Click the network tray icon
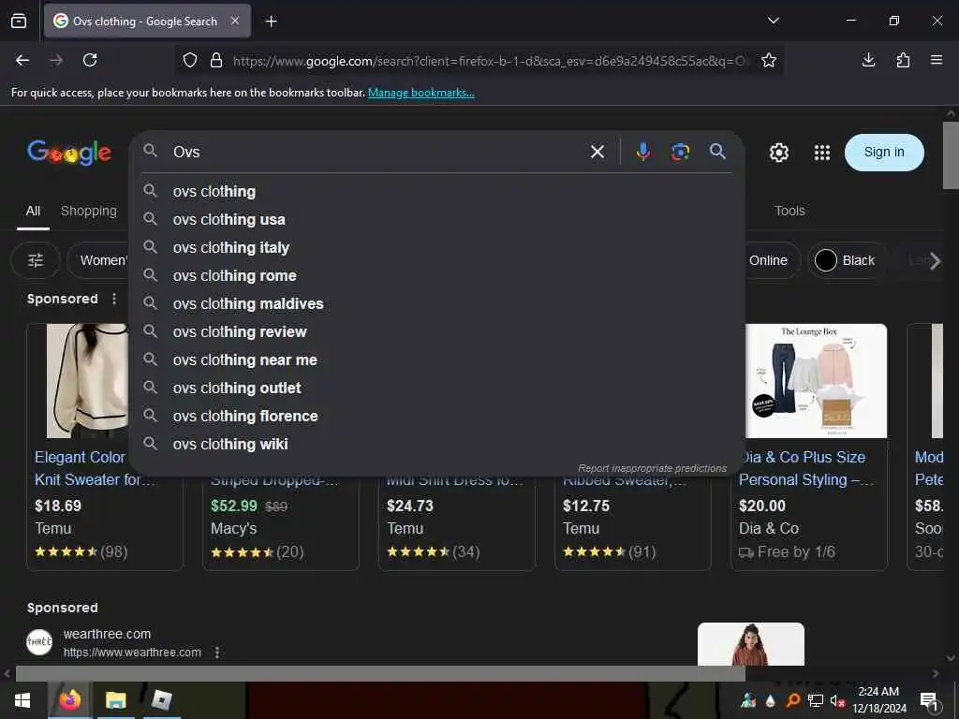Image resolution: width=959 pixels, height=719 pixels. pos(816,700)
